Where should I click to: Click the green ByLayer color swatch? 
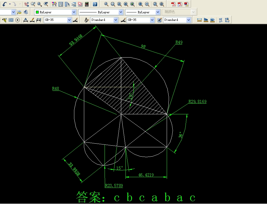click(x=37, y=12)
